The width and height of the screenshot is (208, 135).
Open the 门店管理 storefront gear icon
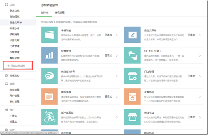(132, 76)
